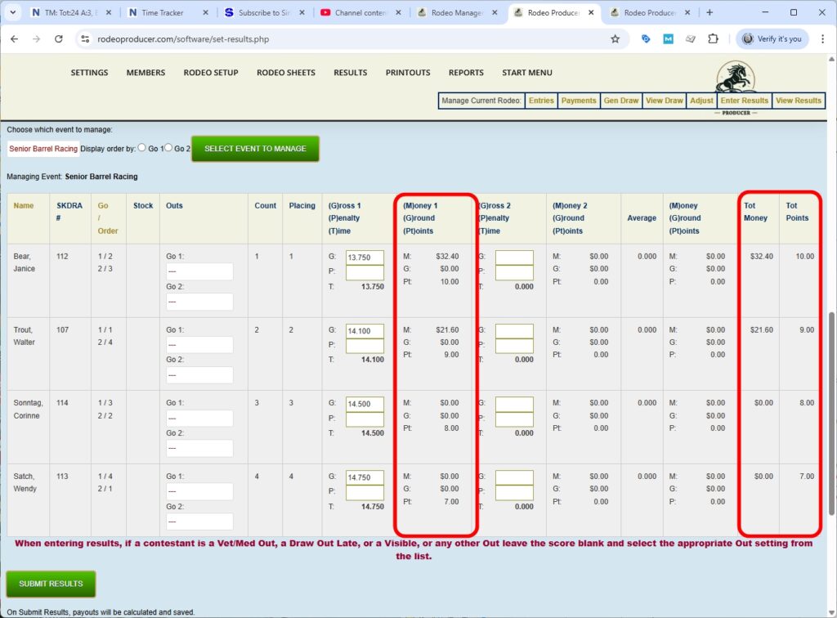Screen dimensions: 837x618
Task: Bookmark this page with the star icon
Action: pos(615,38)
